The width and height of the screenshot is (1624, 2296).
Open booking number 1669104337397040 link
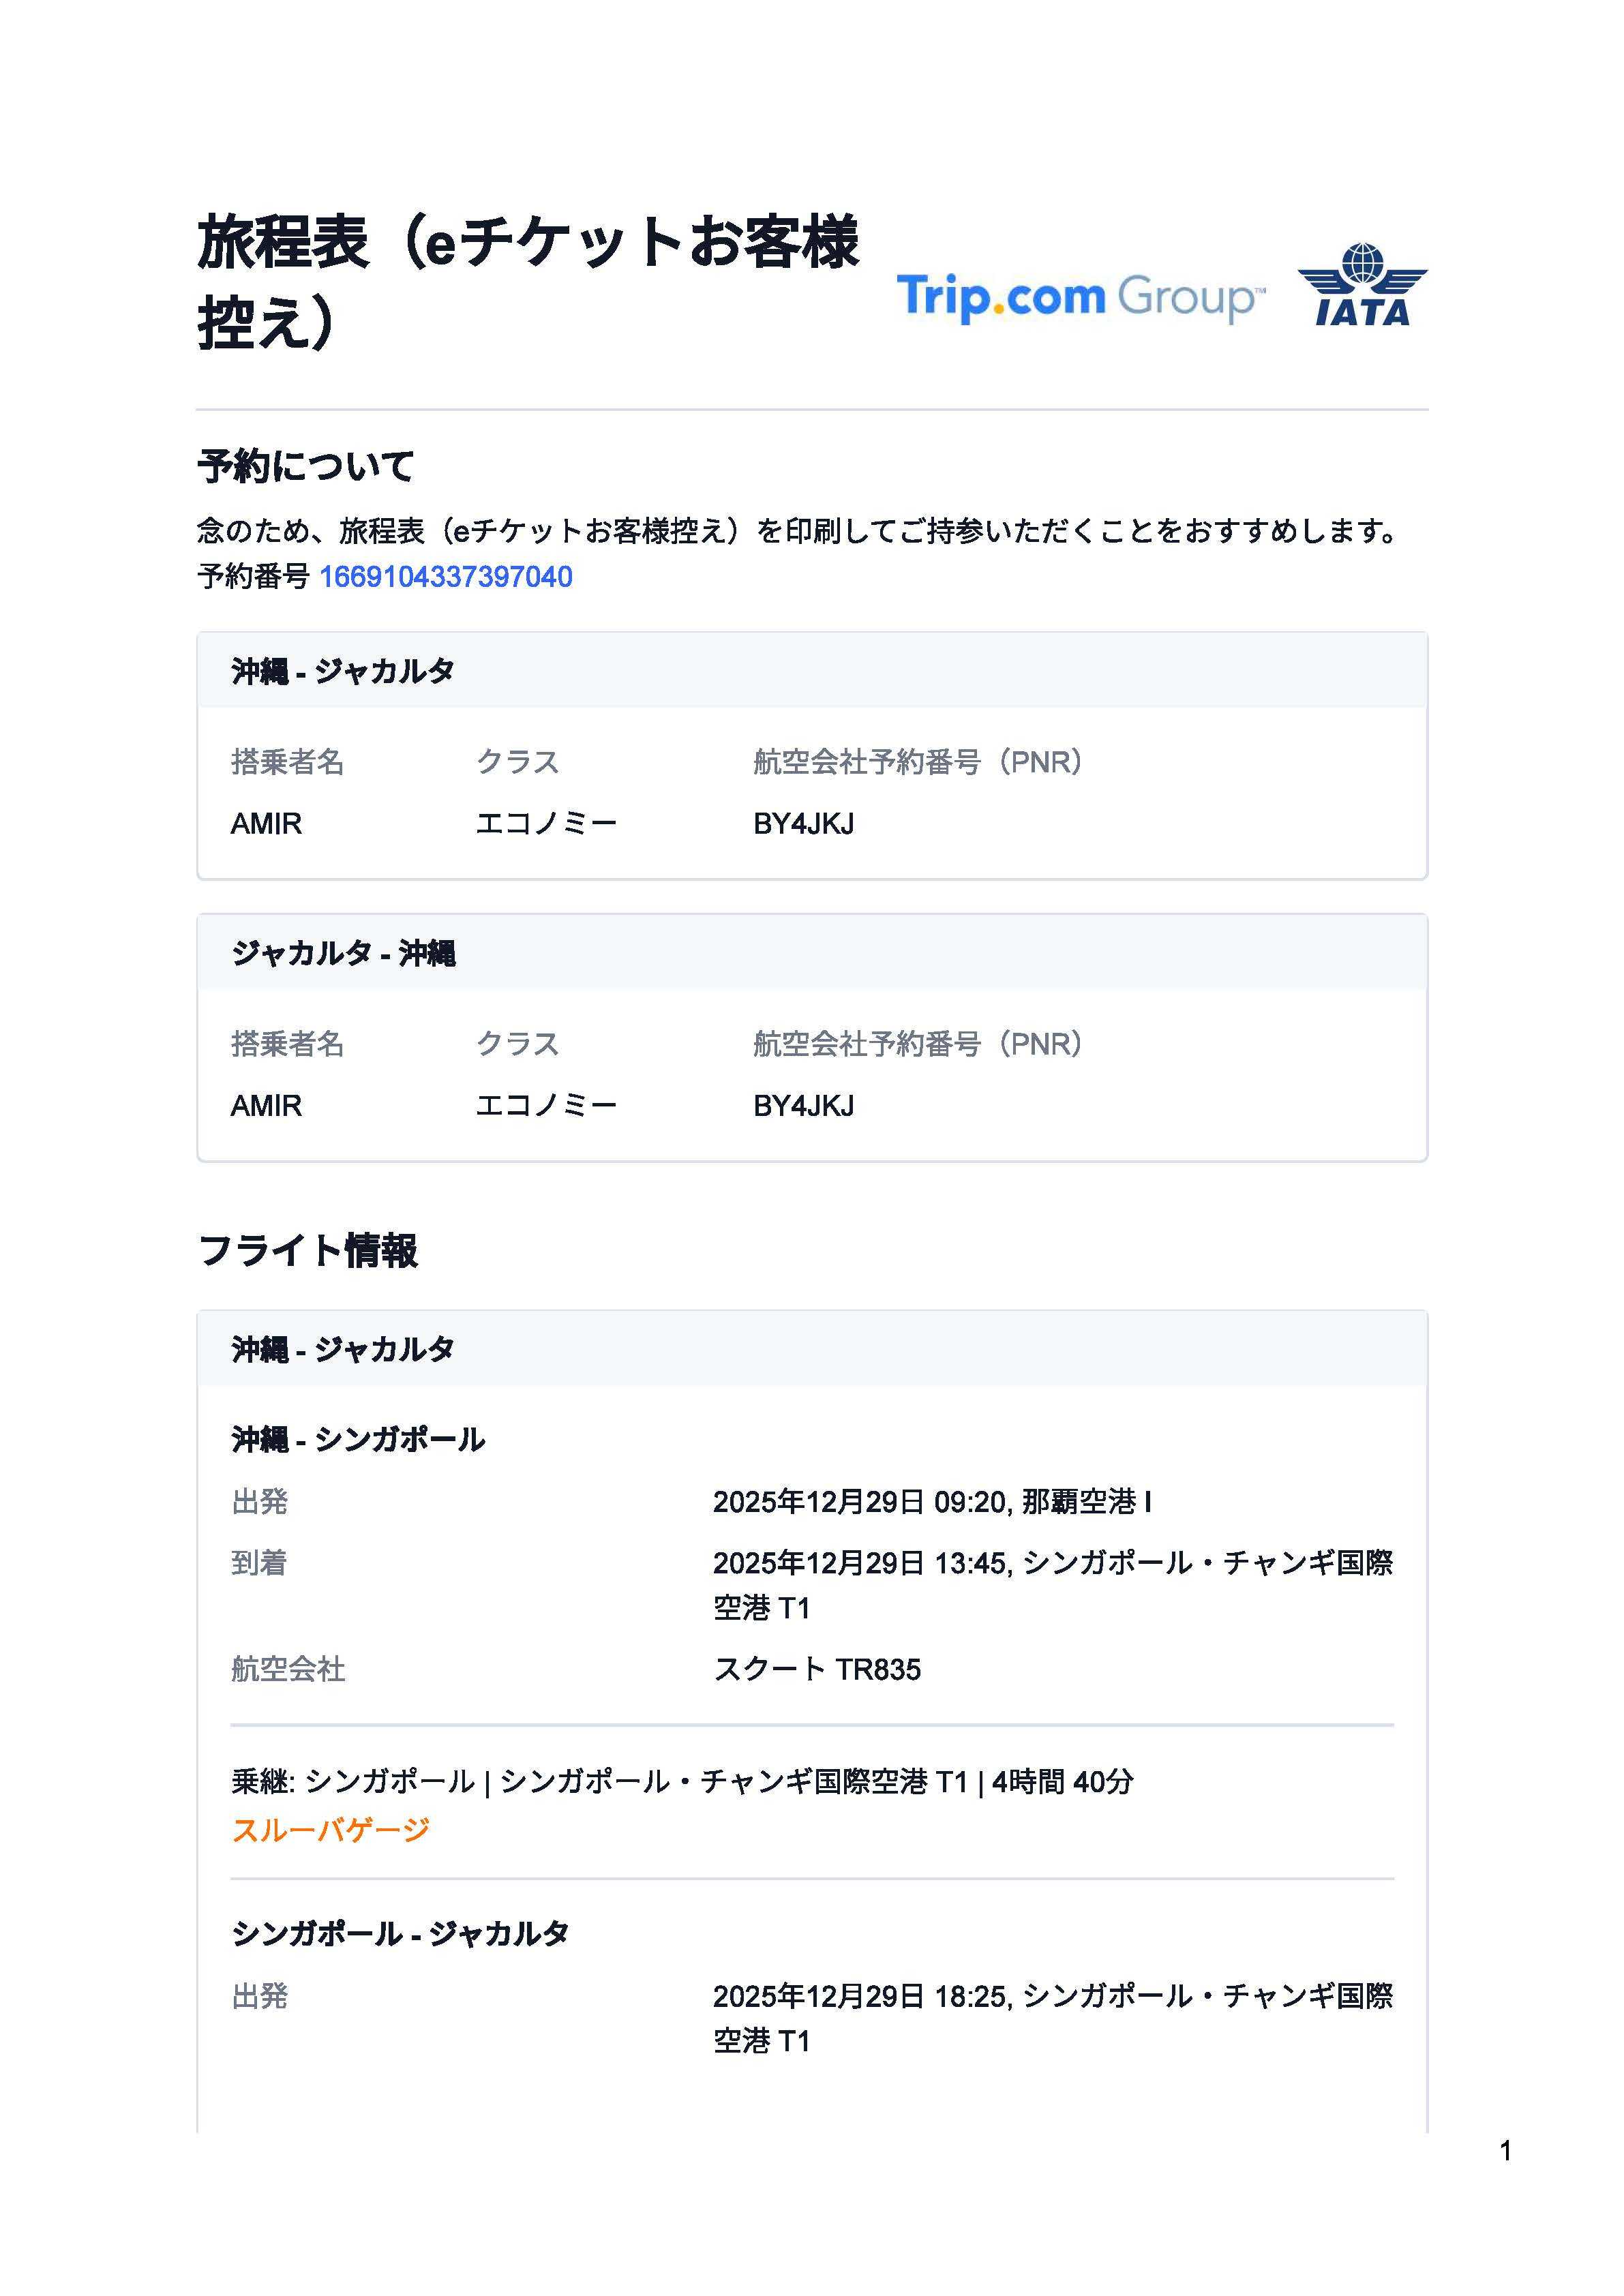point(445,577)
